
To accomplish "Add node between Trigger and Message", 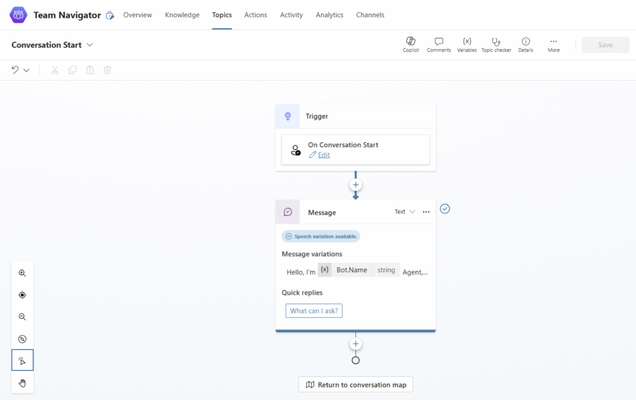I will pyautogui.click(x=356, y=185).
